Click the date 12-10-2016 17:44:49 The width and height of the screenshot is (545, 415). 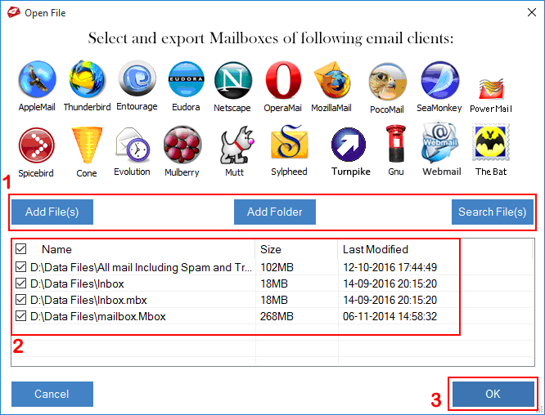pyautogui.click(x=390, y=267)
